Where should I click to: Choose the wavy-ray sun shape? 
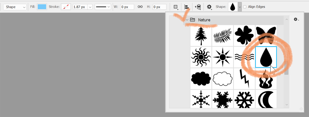pyautogui.click(x=201, y=57)
